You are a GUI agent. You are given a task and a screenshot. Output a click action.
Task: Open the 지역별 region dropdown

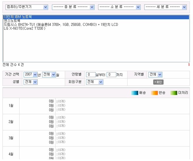pos(155,75)
